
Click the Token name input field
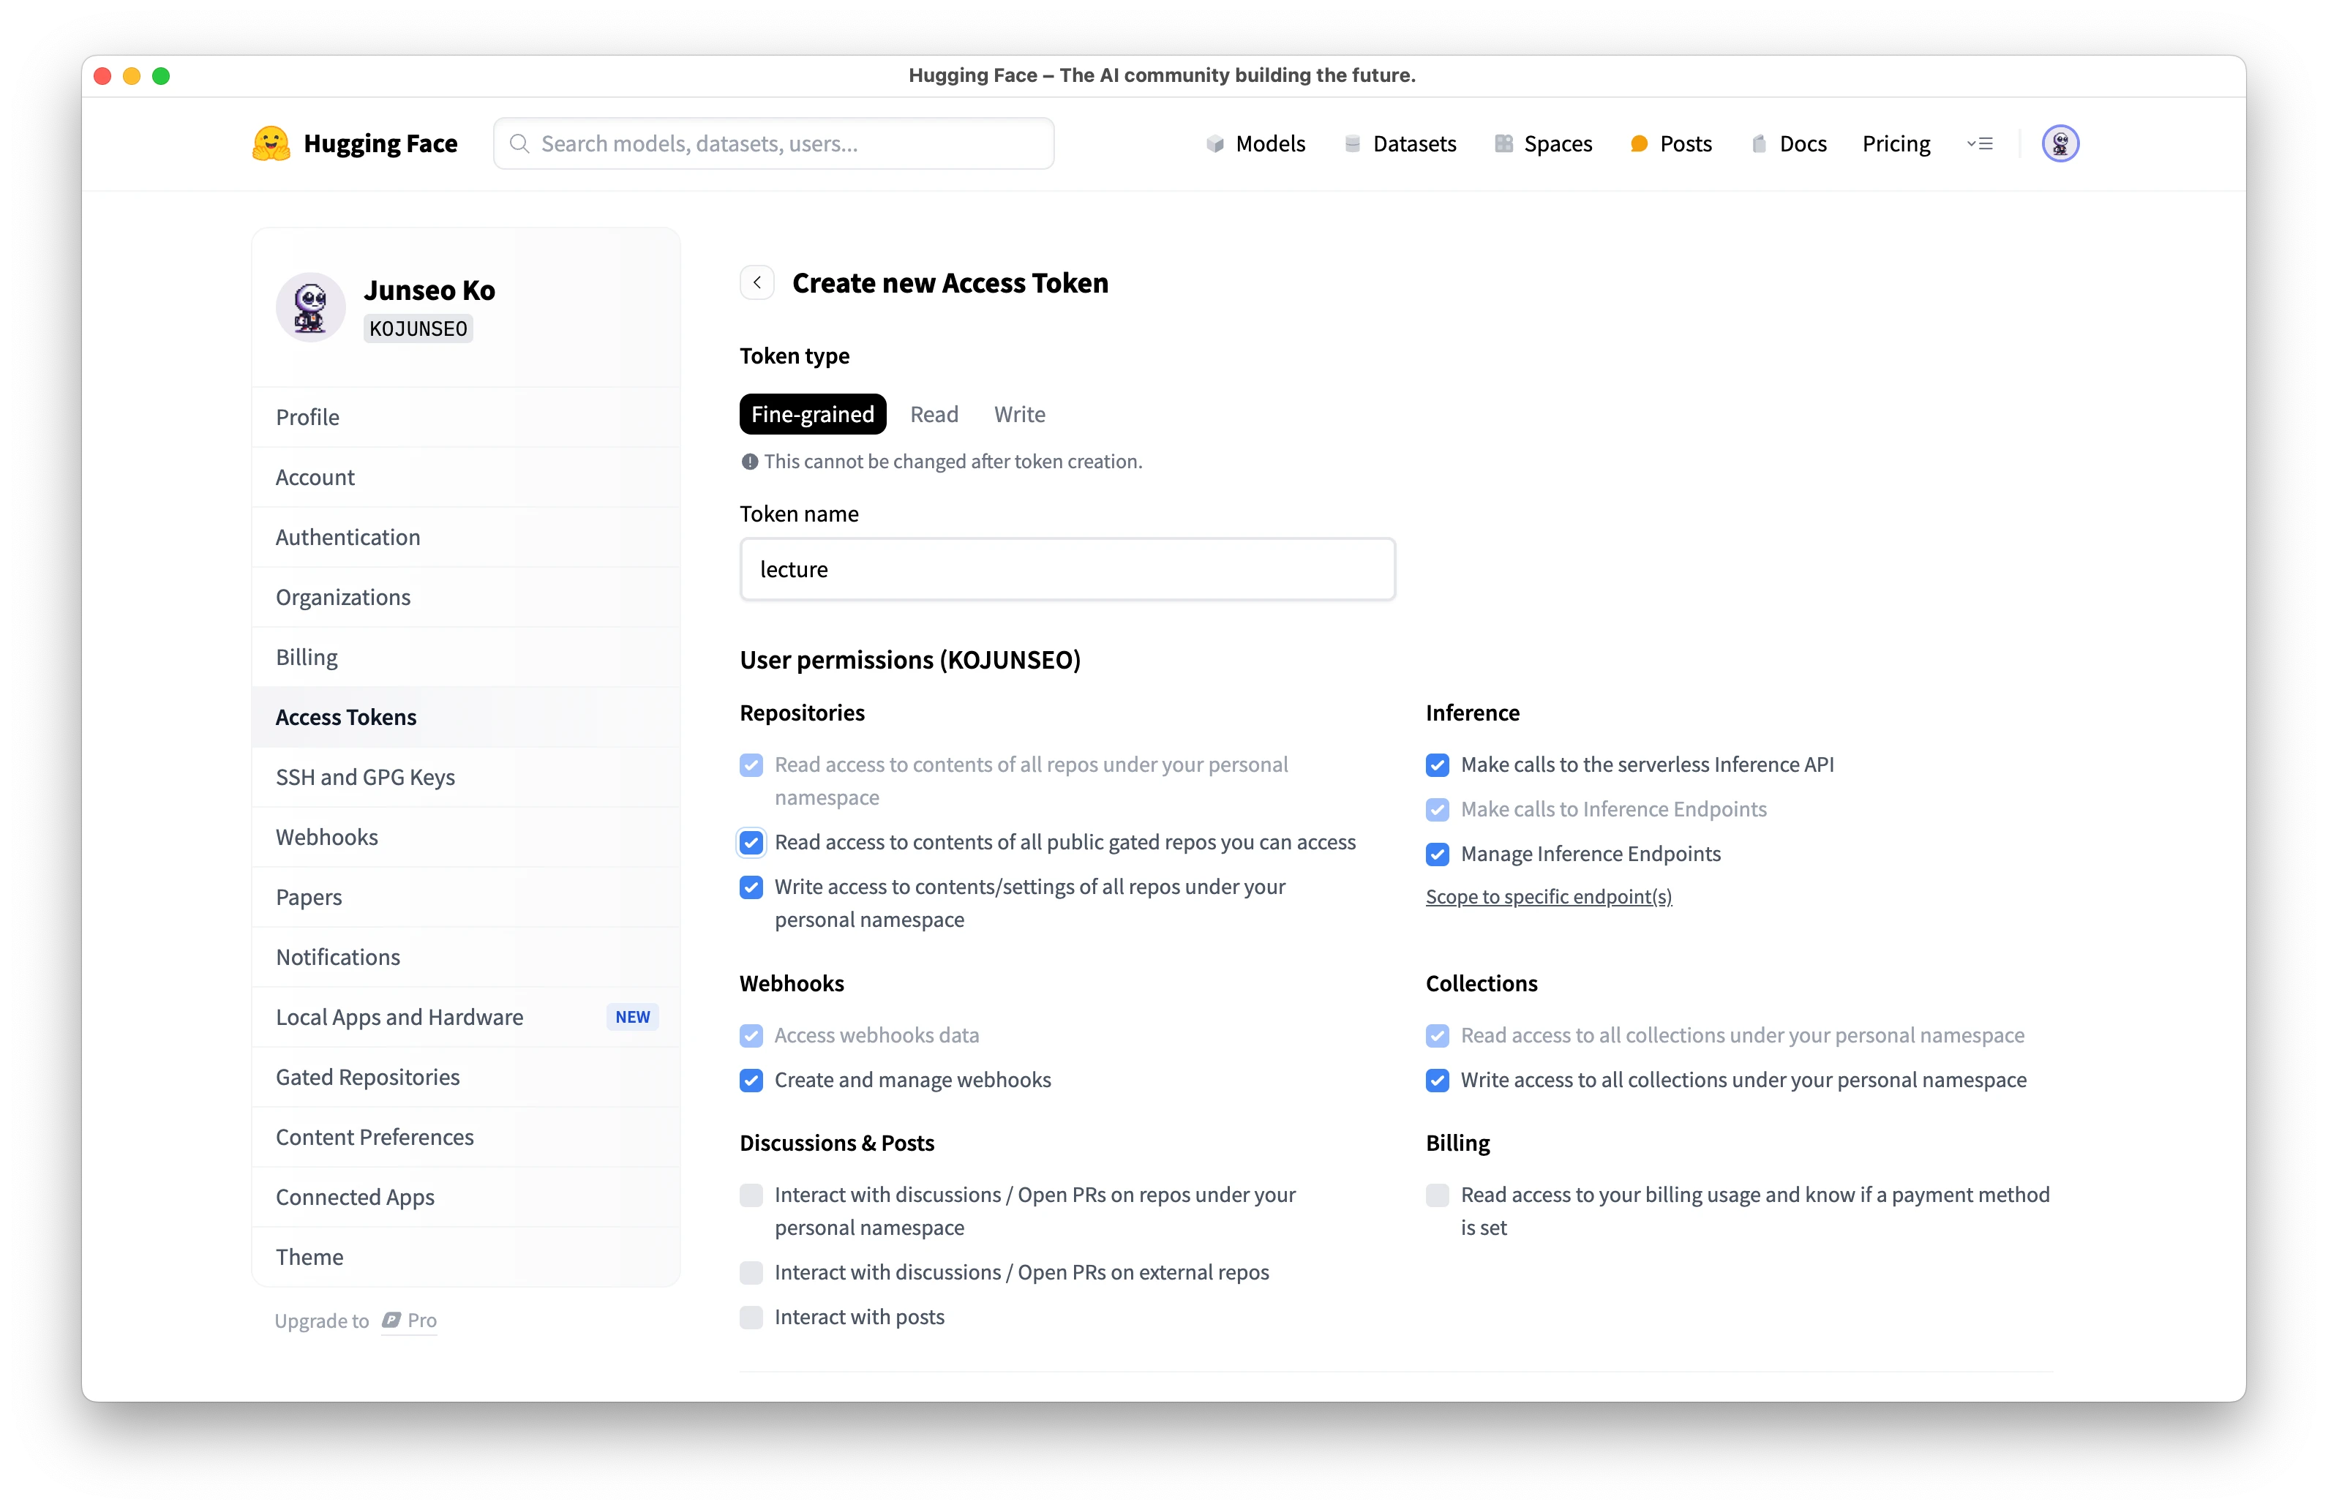pos(1067,569)
